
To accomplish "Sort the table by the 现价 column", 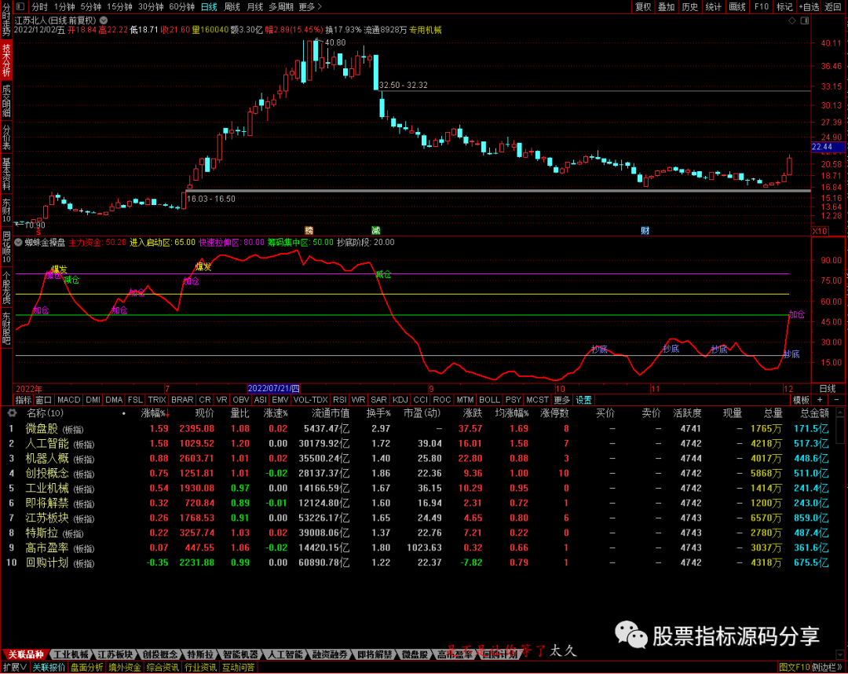I will pyautogui.click(x=204, y=413).
